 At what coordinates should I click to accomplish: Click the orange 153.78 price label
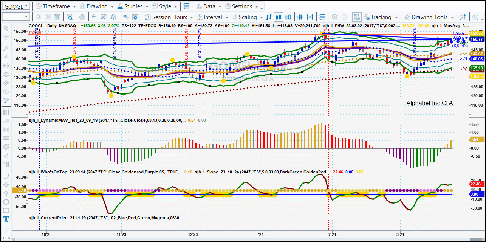477,34
